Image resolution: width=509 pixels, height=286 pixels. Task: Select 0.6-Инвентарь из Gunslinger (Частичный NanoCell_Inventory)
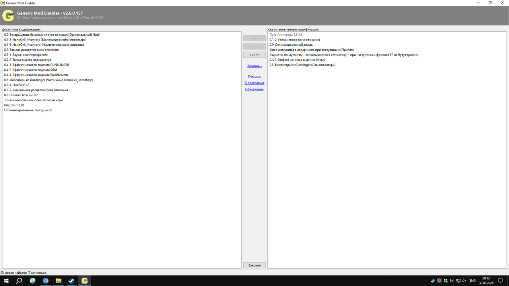(x=49, y=80)
